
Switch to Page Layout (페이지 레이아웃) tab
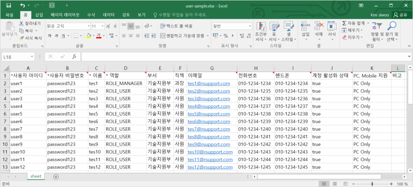(65, 15)
